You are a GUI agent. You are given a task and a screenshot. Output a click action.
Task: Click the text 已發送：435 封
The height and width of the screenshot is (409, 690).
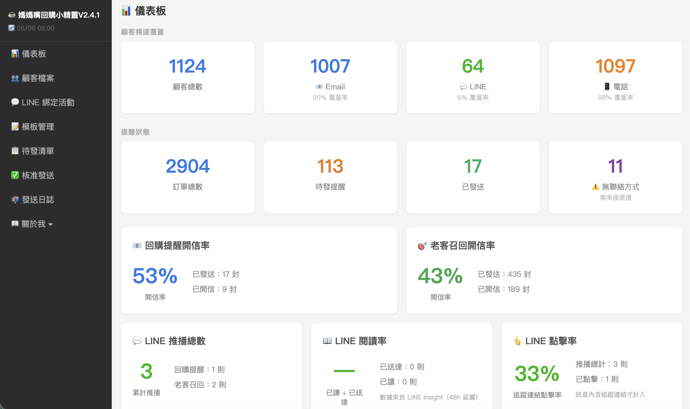(x=504, y=274)
